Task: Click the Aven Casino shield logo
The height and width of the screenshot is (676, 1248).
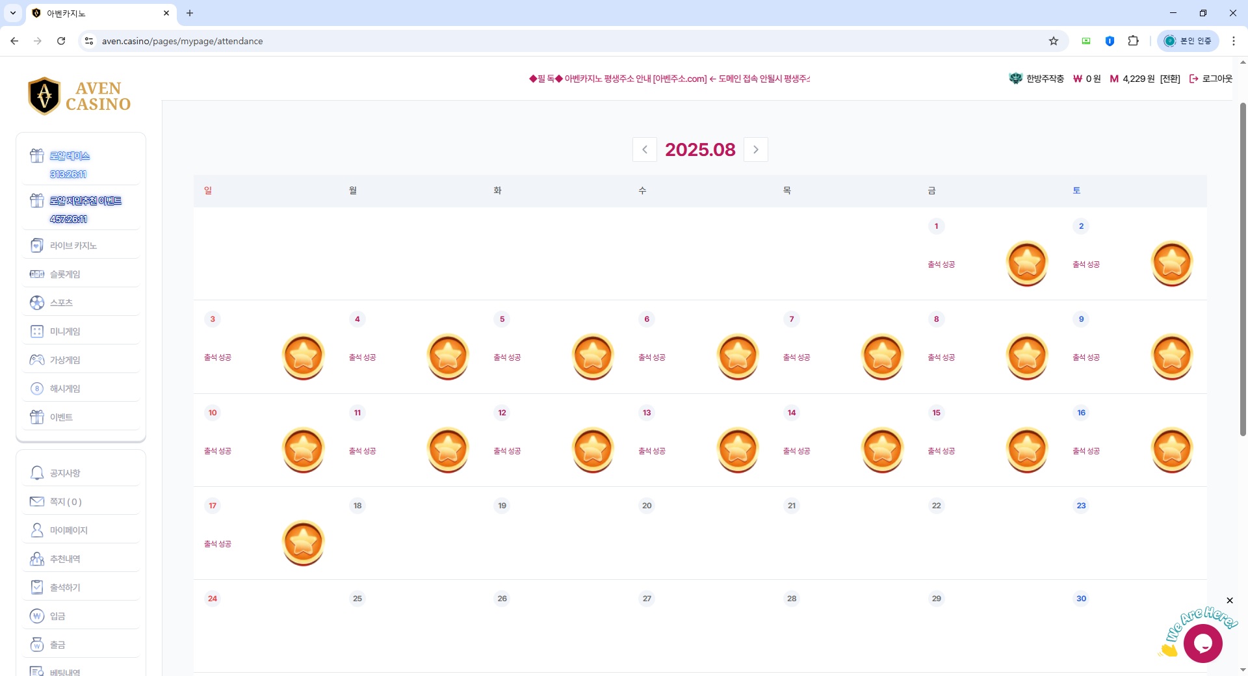Action: click(44, 96)
